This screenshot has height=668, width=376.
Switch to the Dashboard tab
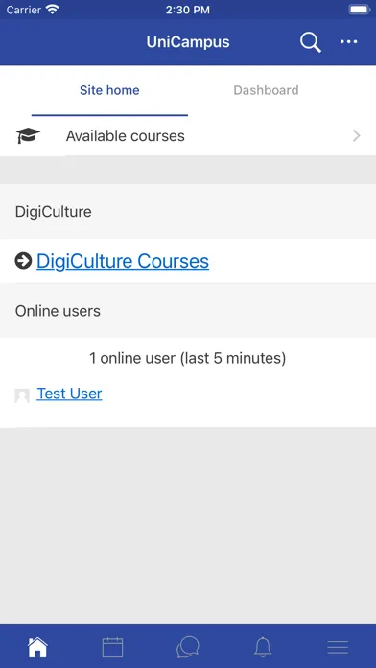266,90
